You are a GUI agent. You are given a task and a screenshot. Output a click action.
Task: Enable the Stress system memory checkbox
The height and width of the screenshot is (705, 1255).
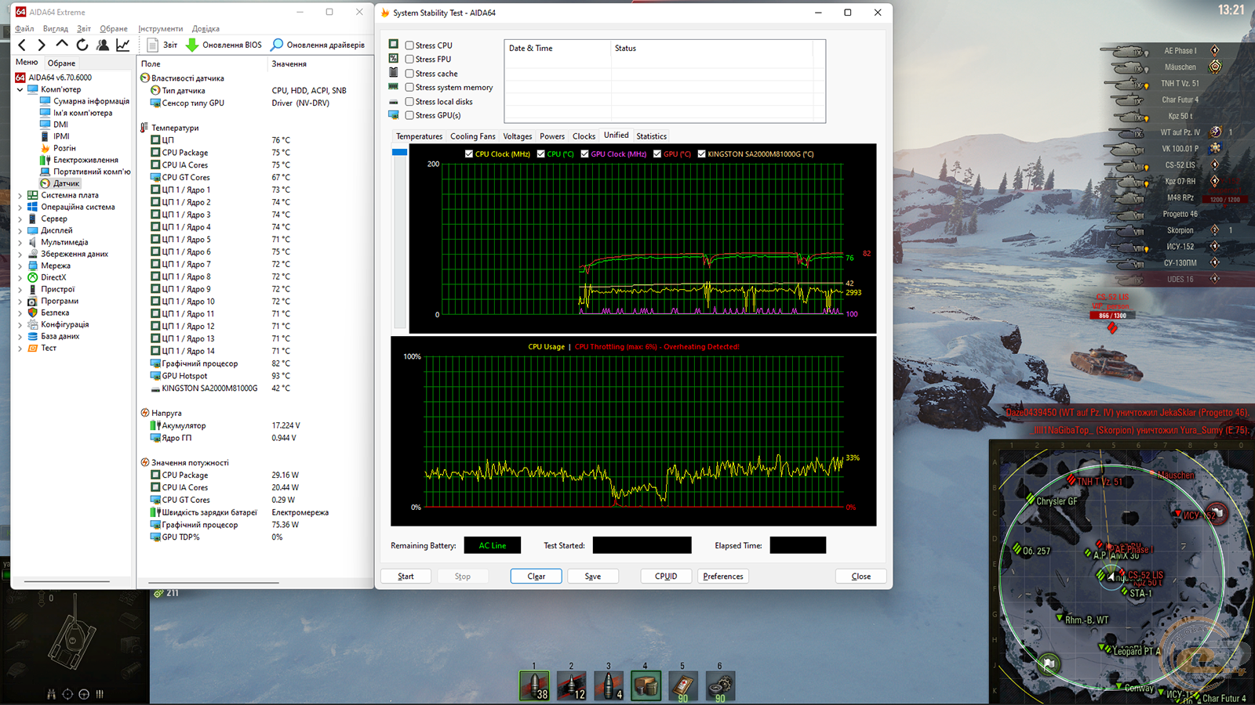click(x=409, y=88)
